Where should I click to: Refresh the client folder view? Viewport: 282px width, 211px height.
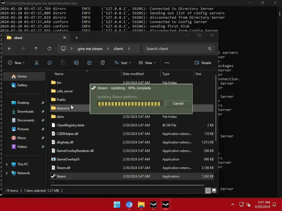[49, 49]
